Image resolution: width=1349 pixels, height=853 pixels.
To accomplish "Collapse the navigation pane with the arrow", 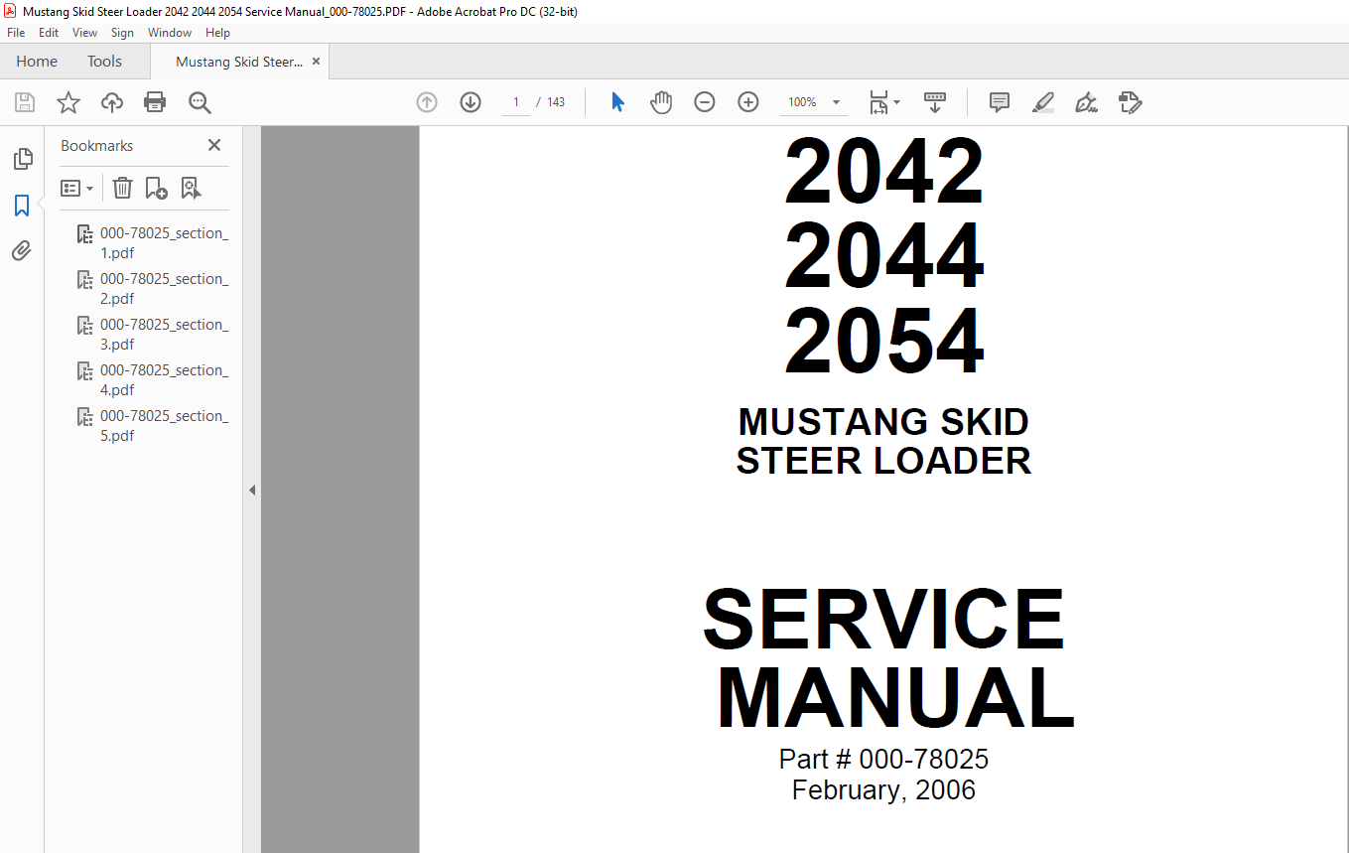I will (x=252, y=490).
